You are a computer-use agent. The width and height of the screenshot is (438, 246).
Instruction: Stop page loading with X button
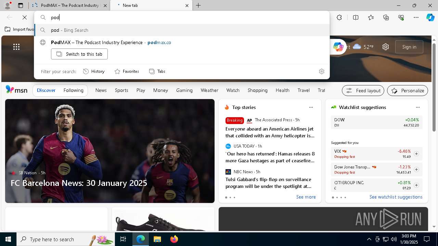tap(25, 17)
